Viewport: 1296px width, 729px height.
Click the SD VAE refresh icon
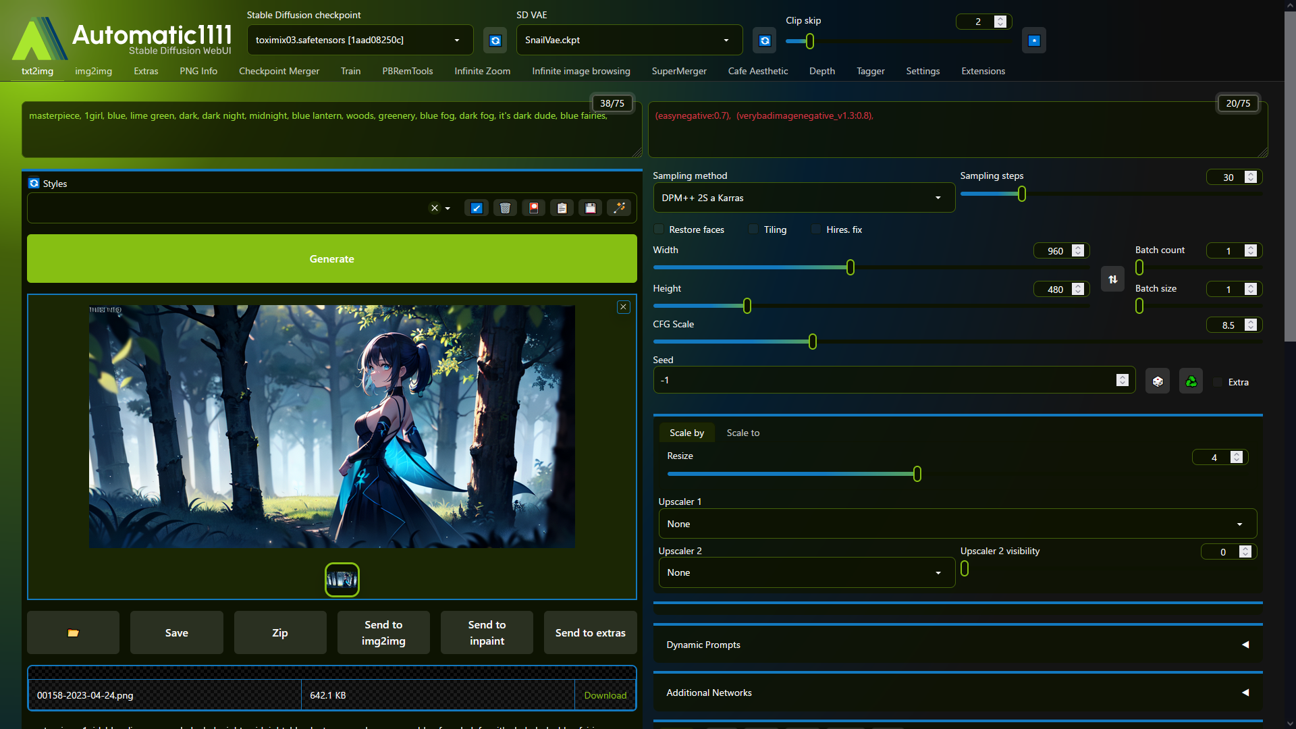pos(765,40)
